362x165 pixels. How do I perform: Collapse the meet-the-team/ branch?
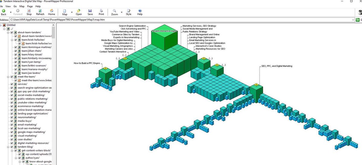(8, 77)
